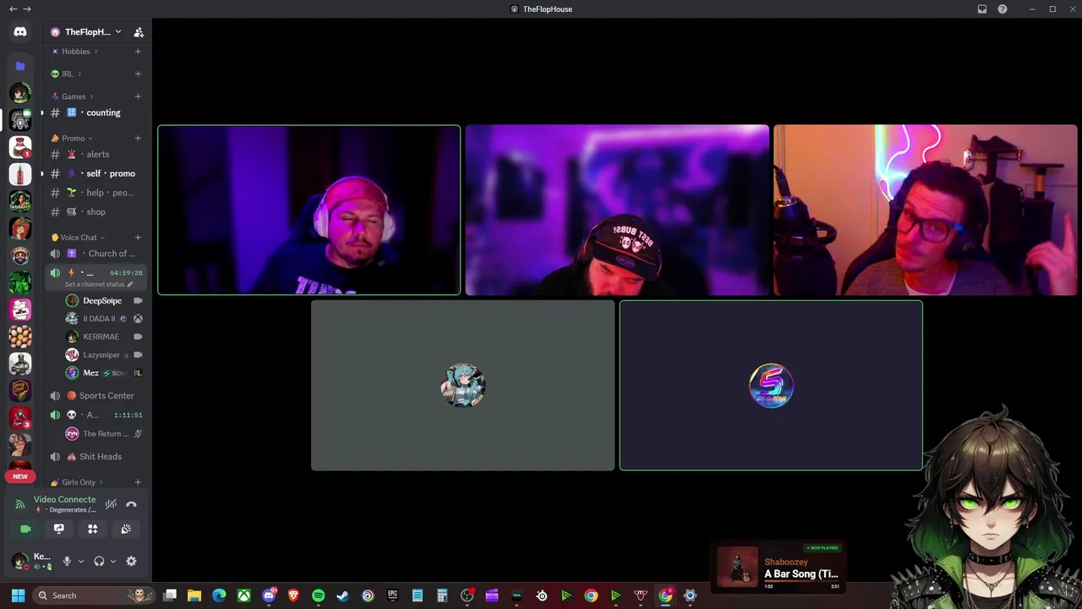
Task: Open the counting text channel
Action: tap(96, 112)
